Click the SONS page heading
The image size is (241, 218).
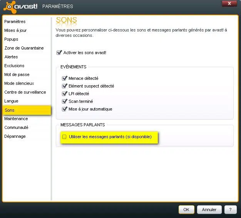tap(66, 20)
